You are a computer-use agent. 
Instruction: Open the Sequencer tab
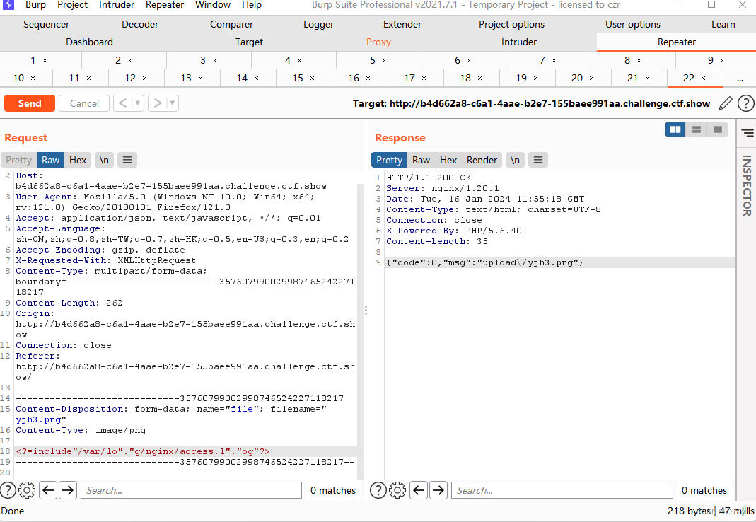pyautogui.click(x=46, y=24)
